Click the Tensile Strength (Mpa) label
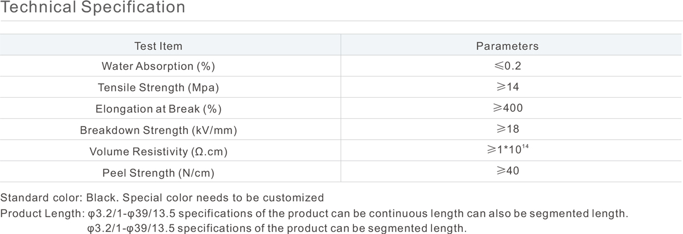The width and height of the screenshot is (683, 234). pyautogui.click(x=158, y=88)
